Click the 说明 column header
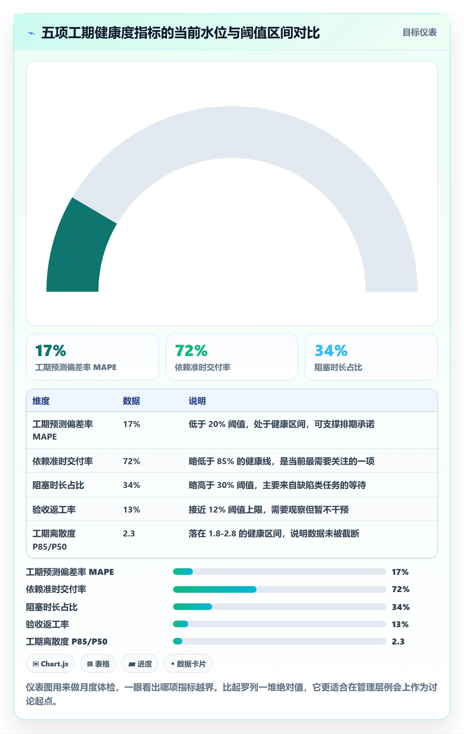 (x=197, y=401)
